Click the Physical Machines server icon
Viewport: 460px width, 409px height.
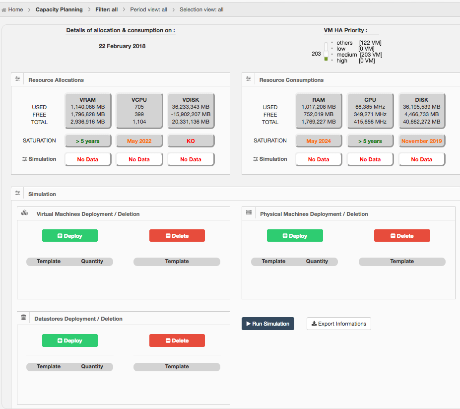click(249, 212)
